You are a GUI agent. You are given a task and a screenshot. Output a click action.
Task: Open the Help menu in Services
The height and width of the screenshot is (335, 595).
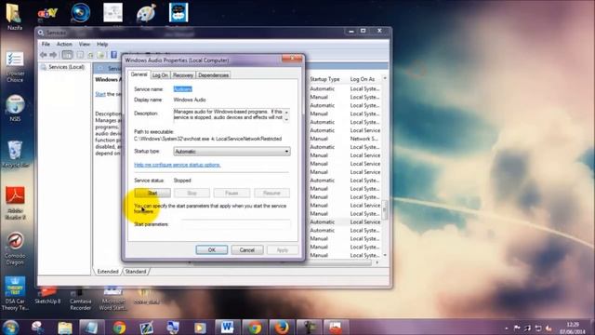click(102, 44)
